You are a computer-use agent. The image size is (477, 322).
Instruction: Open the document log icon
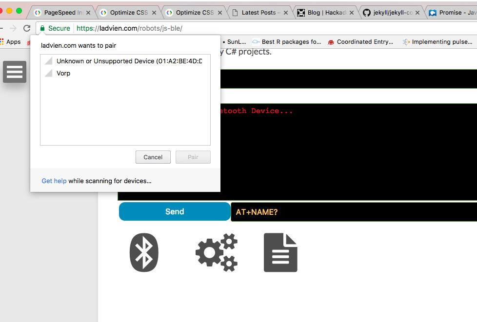click(280, 252)
